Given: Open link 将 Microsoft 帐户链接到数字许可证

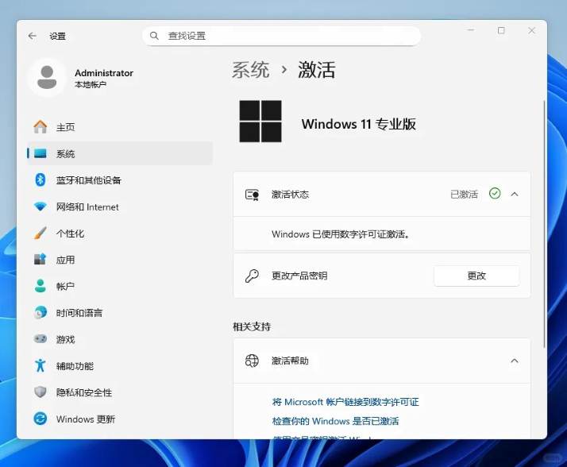Looking at the screenshot, I should pyautogui.click(x=345, y=402).
